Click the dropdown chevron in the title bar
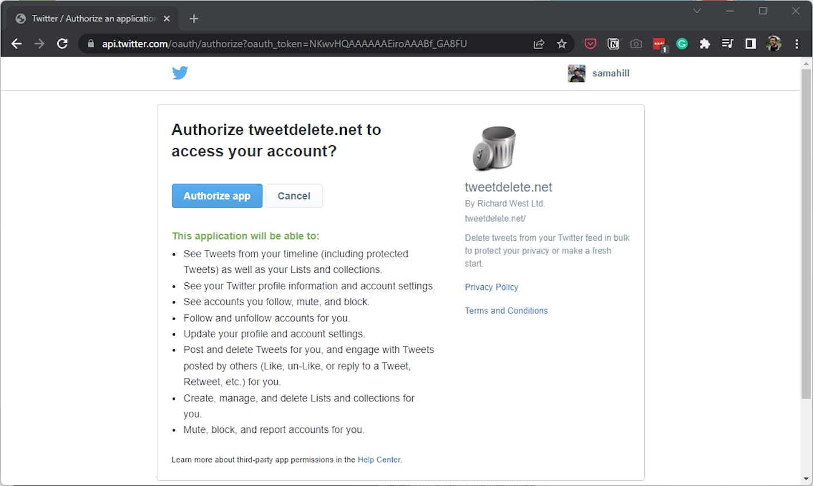 [697, 10]
